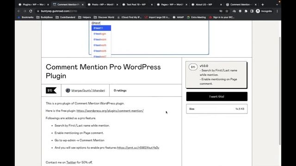Open the Sign in to your IRC bookmark
The width and height of the screenshot is (296, 166).
[x=222, y=18]
